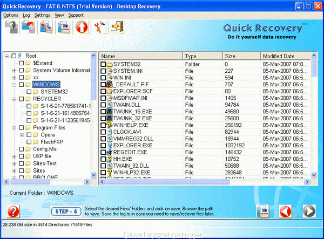This screenshot has width=324, height=239.
Task: Sort by the Type column header
Action: 202,56
